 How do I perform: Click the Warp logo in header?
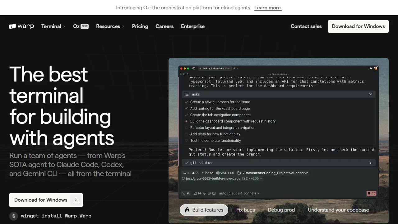[x=21, y=26]
